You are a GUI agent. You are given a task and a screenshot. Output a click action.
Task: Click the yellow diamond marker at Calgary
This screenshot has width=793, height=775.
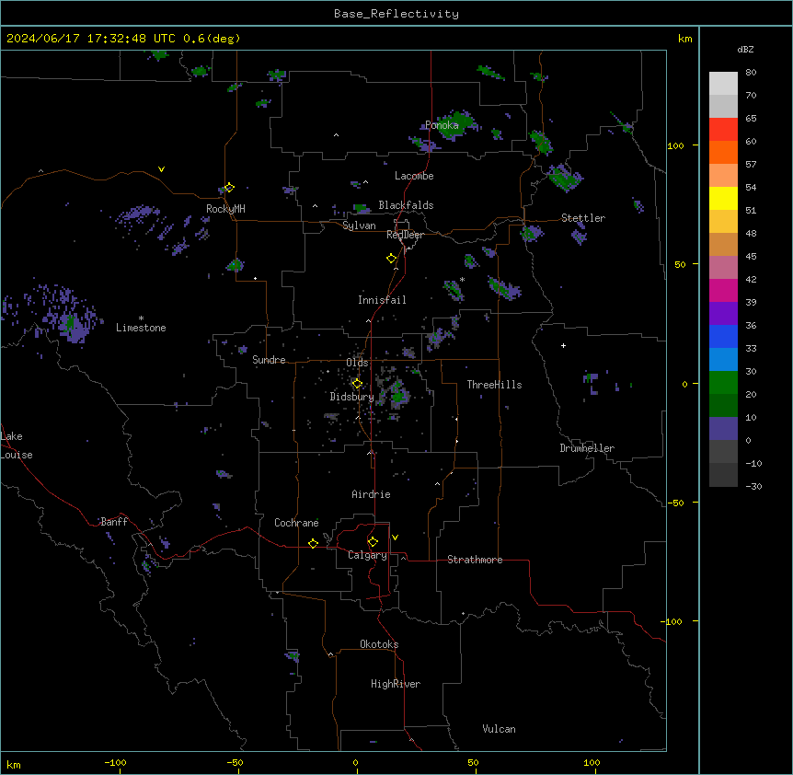tap(373, 542)
